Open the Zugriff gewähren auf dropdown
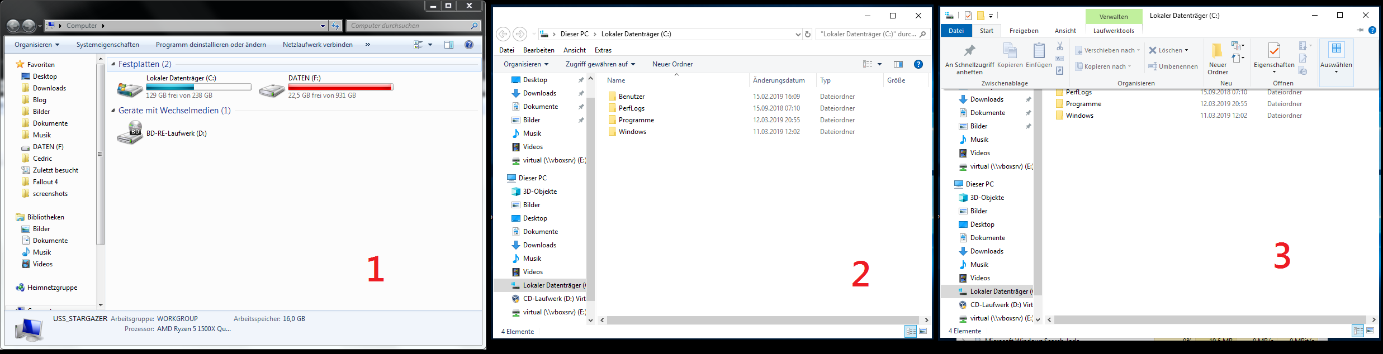 click(600, 64)
